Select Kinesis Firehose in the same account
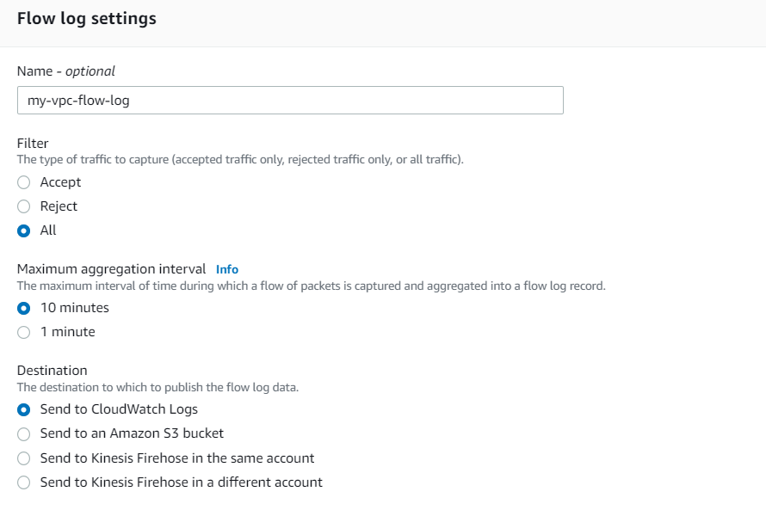The width and height of the screenshot is (766, 510). (23, 458)
